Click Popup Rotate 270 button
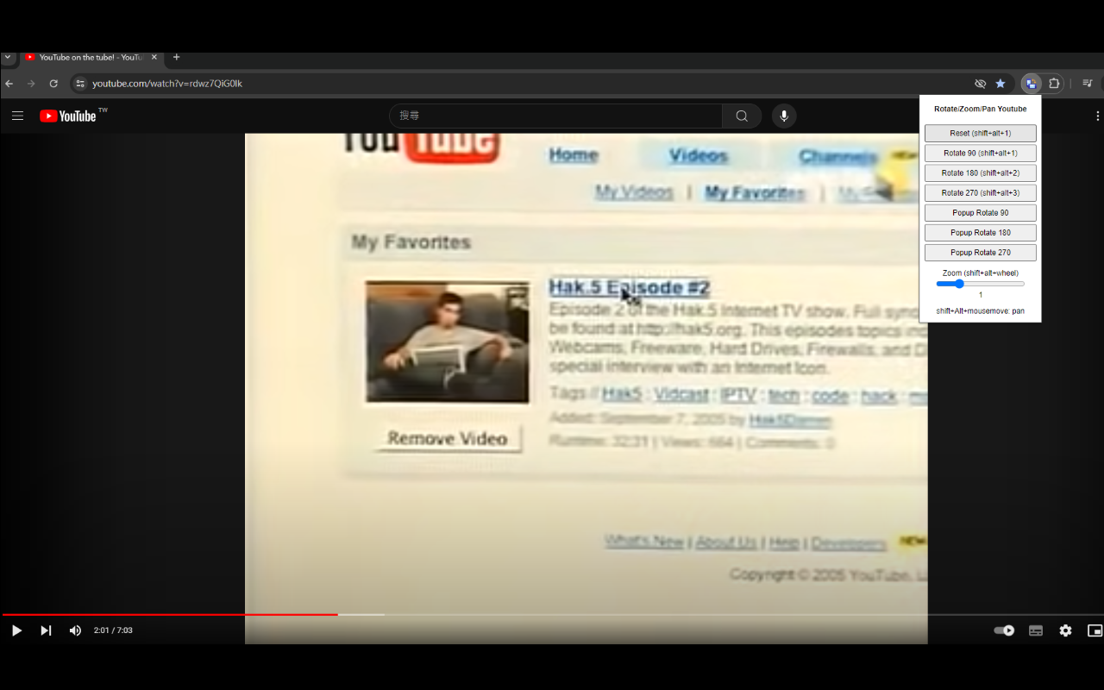Image resolution: width=1104 pixels, height=690 pixels. (981, 253)
